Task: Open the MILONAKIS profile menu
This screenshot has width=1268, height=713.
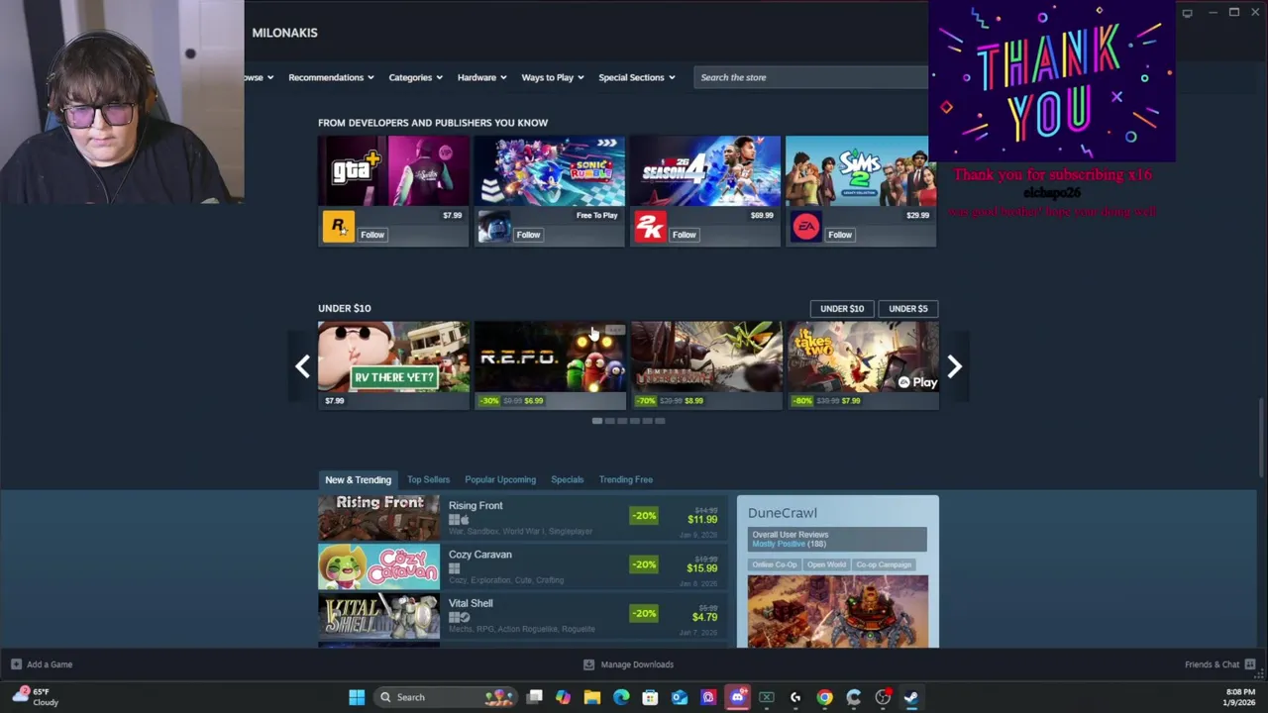Action: (x=284, y=33)
